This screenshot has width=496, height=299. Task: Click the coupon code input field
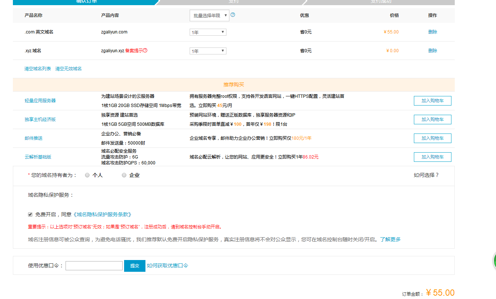pyautogui.click(x=94, y=265)
